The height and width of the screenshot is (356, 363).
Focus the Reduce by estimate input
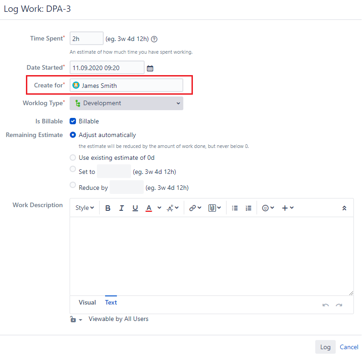(x=126, y=187)
